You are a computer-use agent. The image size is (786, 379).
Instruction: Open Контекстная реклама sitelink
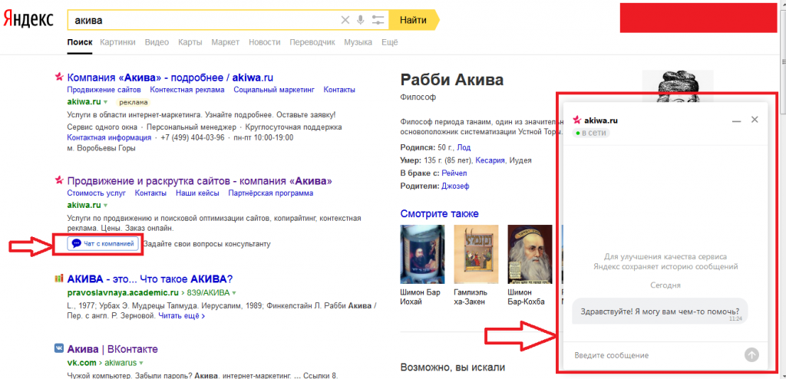click(187, 90)
